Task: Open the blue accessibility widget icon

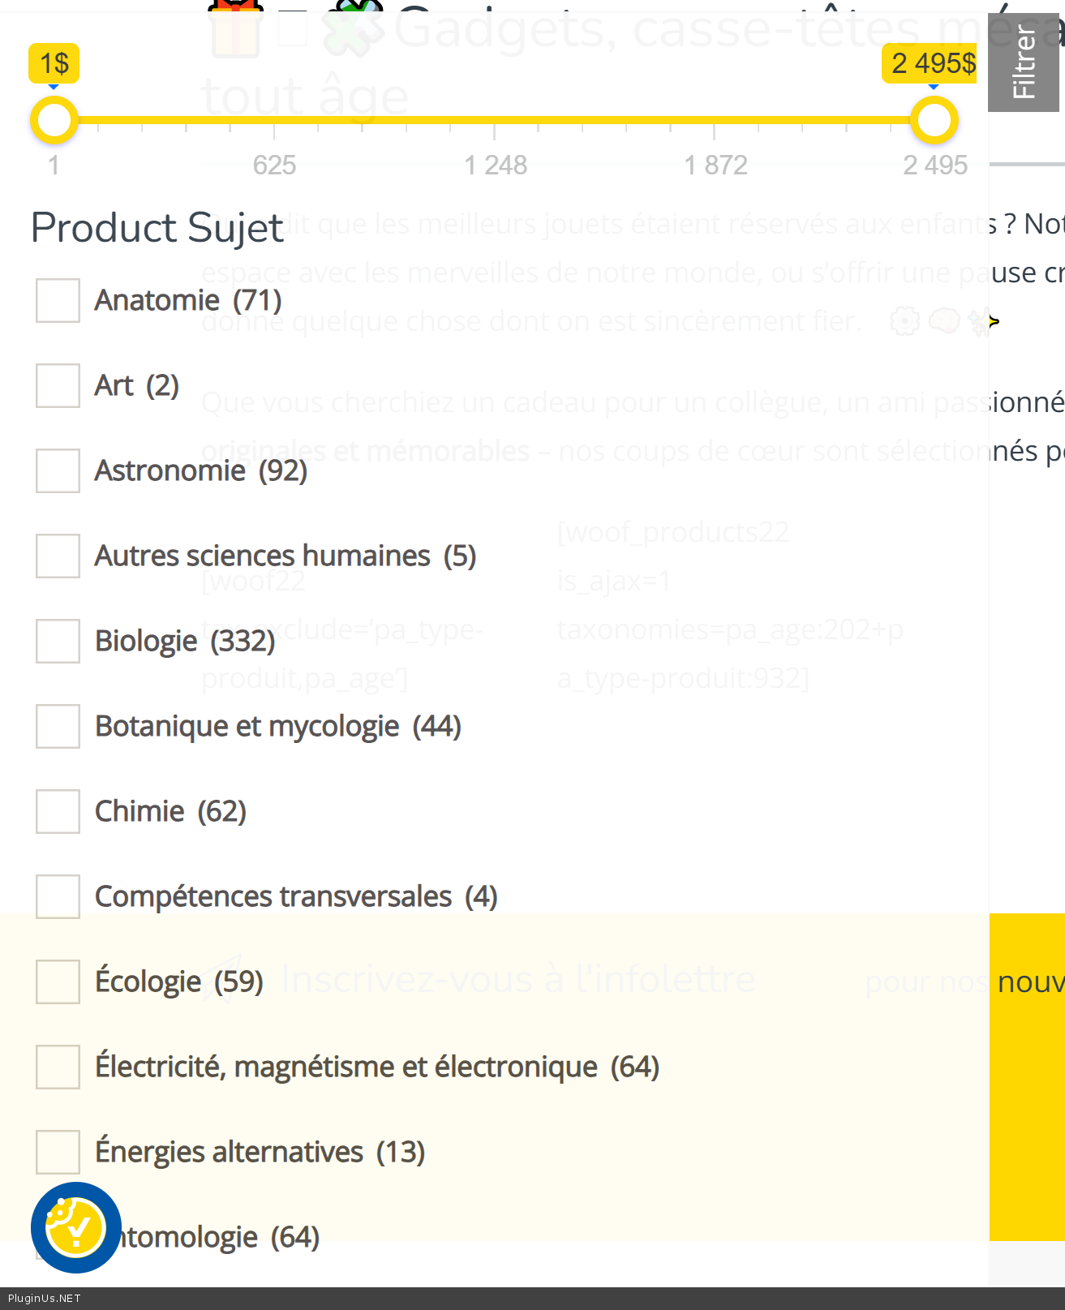Action: [x=76, y=1227]
